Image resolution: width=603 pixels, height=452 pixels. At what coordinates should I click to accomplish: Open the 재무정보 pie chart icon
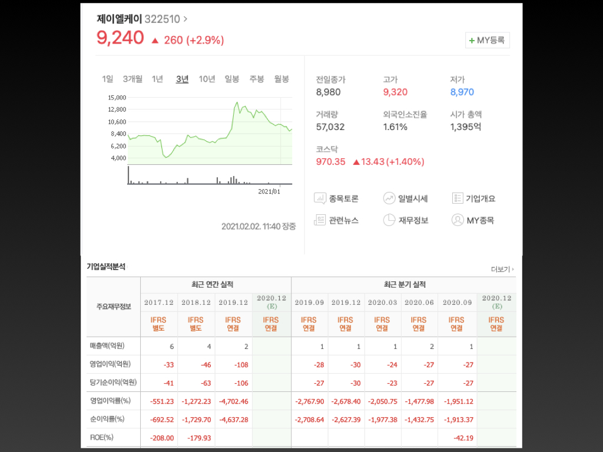pos(389,220)
